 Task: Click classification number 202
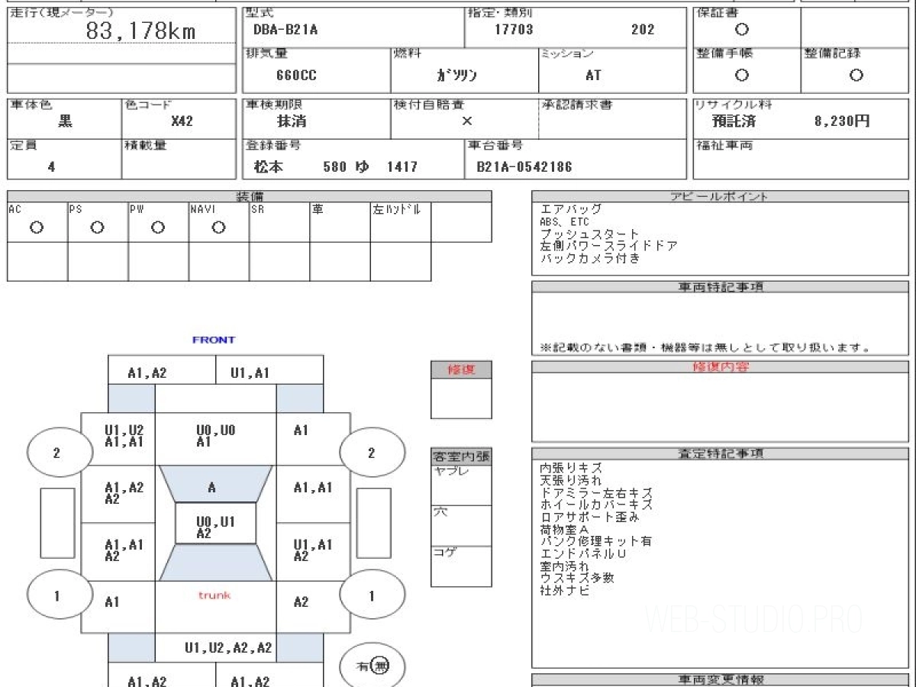click(x=643, y=30)
